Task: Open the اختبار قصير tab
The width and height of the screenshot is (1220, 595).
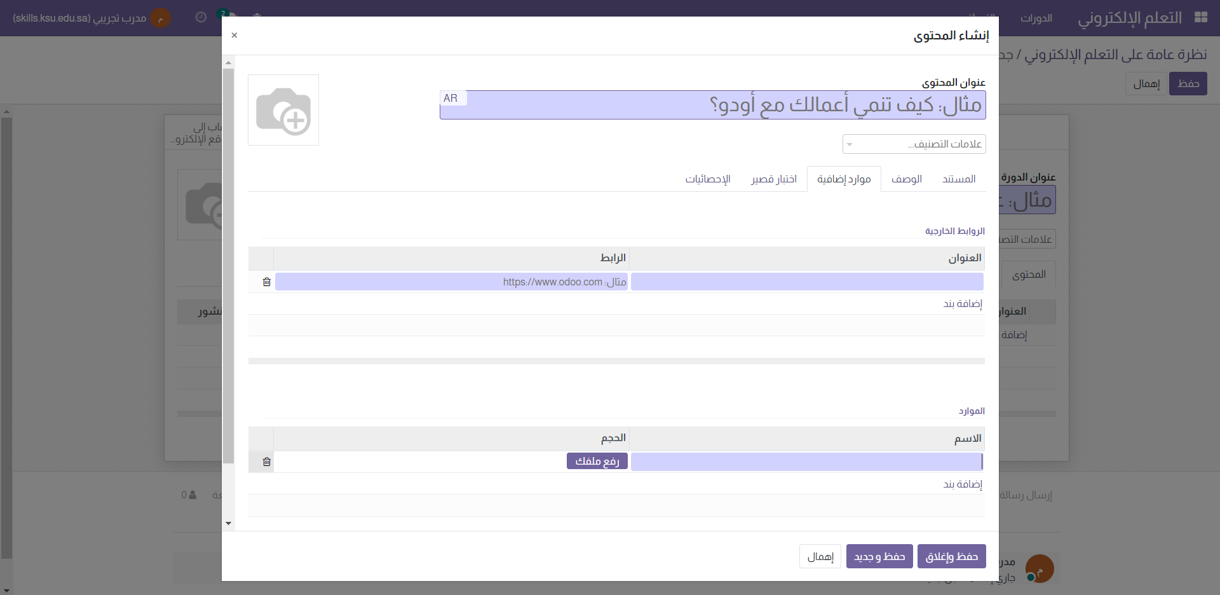Action: (773, 179)
